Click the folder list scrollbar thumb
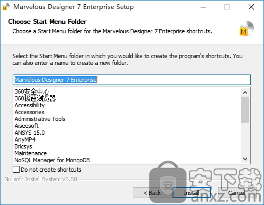264x205 pixels. (x=245, y=110)
